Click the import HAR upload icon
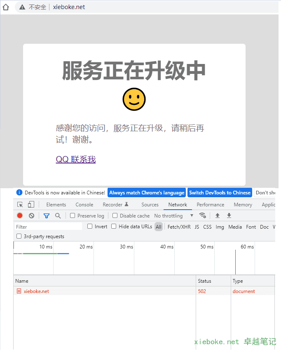Image resolution: width=281 pixels, height=350 pixels. [218, 215]
